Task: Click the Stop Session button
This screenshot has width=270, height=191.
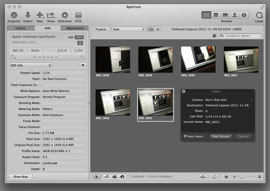Action: click(x=221, y=136)
